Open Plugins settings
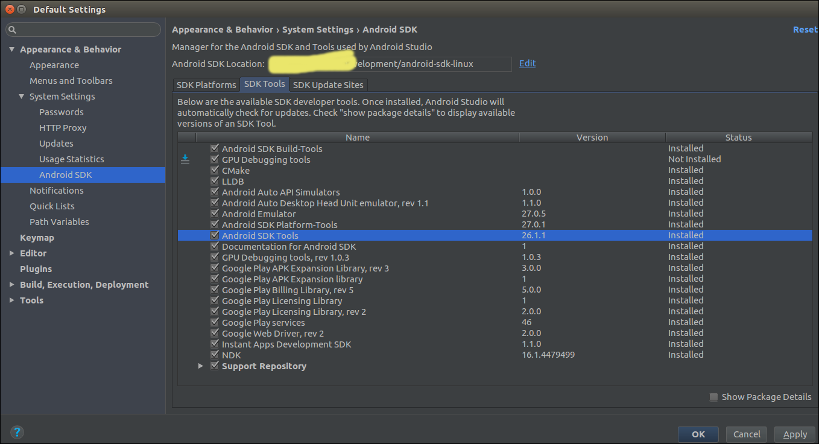Image resolution: width=819 pixels, height=444 pixels. [x=36, y=269]
